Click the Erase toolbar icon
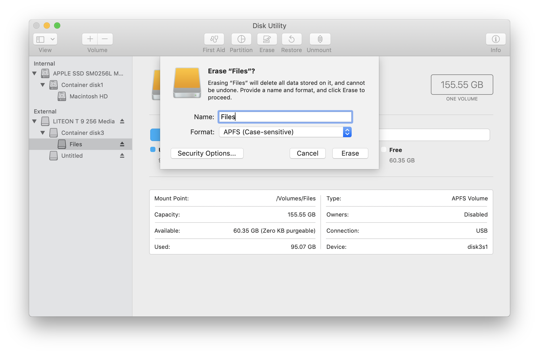539x355 pixels. coord(267,39)
